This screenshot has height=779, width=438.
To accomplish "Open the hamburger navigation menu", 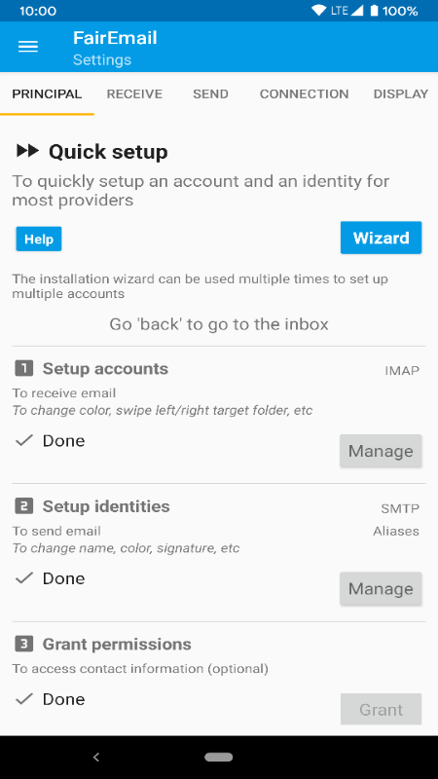I will click(28, 47).
